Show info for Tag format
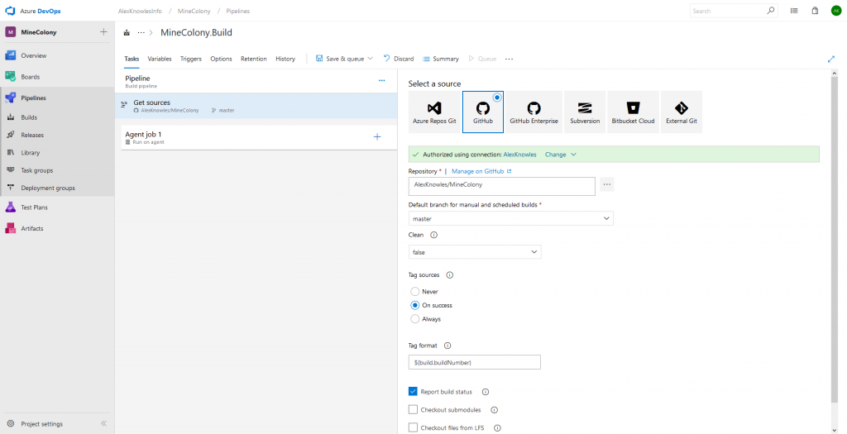Viewport: 847px width, 434px height. 447,346
